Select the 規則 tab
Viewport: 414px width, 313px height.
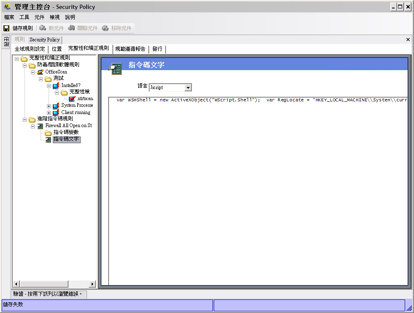19,39
